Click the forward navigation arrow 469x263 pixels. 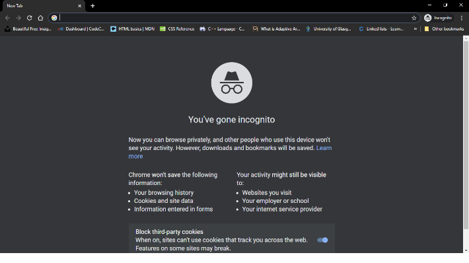[18, 18]
